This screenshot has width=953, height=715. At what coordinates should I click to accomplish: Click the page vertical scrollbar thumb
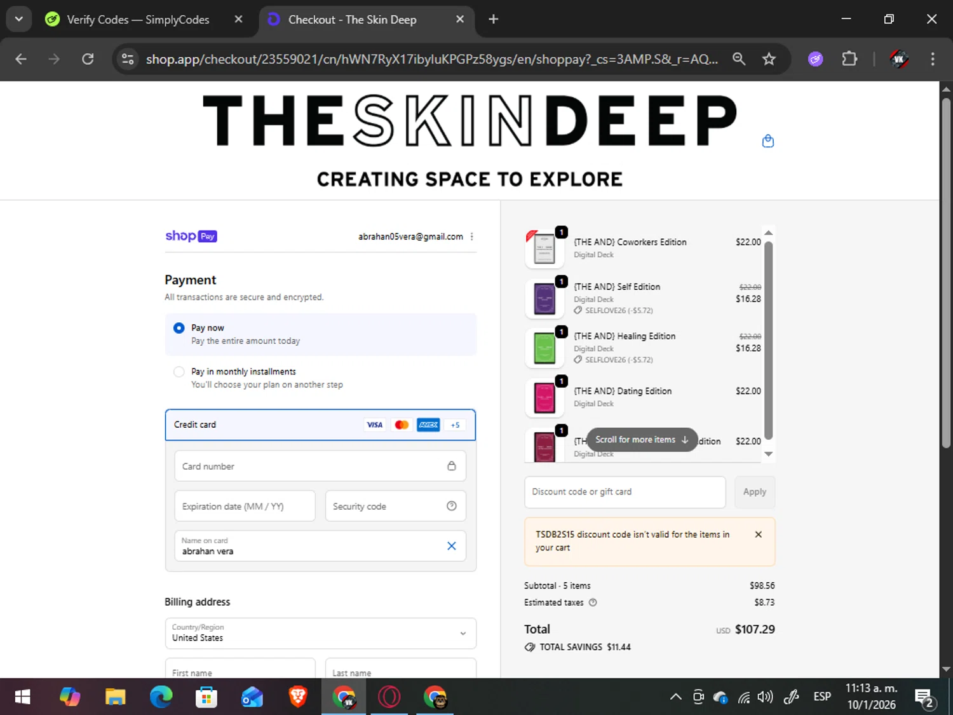[946, 273]
